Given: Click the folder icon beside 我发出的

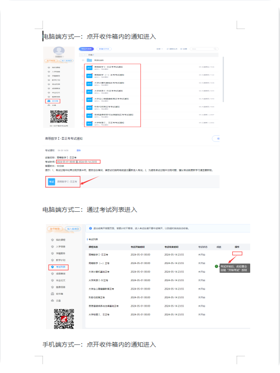Looking at the screenshot, I should click(89, 60).
